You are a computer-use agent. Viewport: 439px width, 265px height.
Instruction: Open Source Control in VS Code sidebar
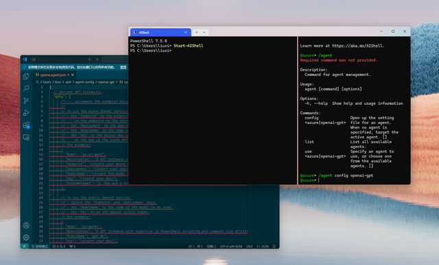(x=26, y=101)
